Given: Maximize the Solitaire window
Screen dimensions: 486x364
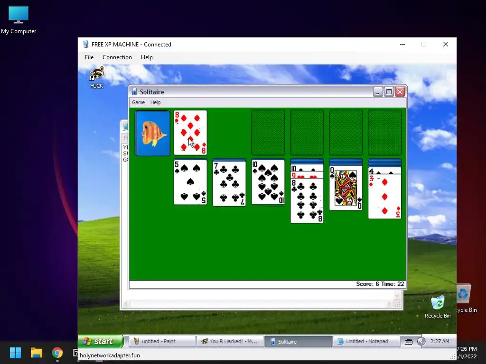Looking at the screenshot, I should tap(389, 92).
